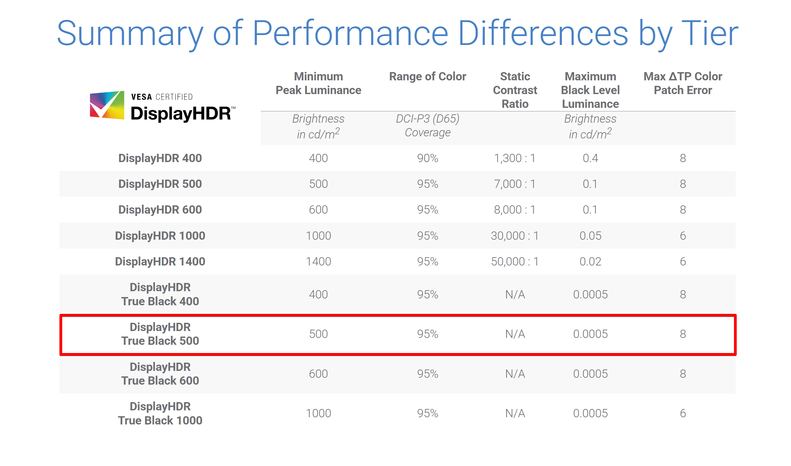Click the 'N/A' contrast in True Black 500 row
791x466 pixels.
515,334
